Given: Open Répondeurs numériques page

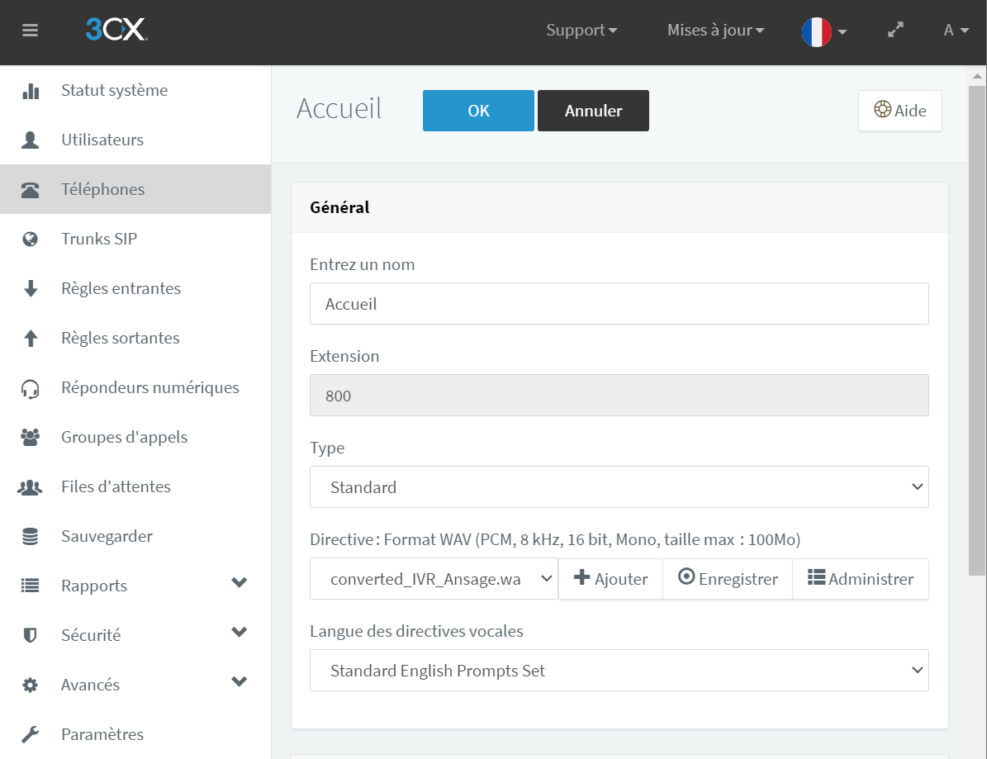Looking at the screenshot, I should [x=135, y=387].
